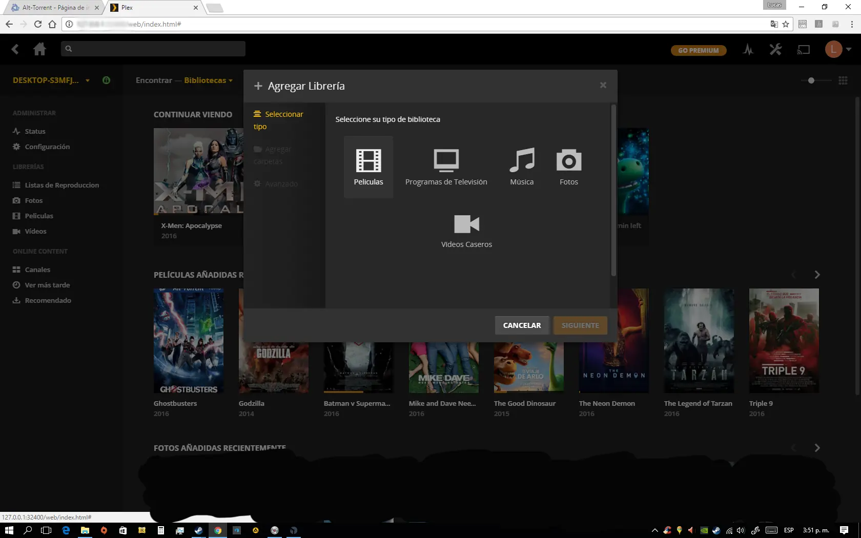Image resolution: width=861 pixels, height=538 pixels.
Task: Open the Avanzado step
Action: (276, 183)
